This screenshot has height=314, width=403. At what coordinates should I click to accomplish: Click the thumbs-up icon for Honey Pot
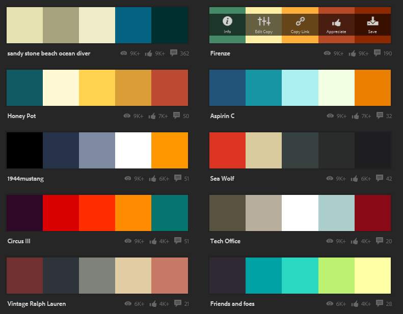point(152,116)
